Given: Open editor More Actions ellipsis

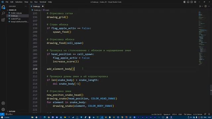Looking at the screenshot, I should tap(209, 6).
